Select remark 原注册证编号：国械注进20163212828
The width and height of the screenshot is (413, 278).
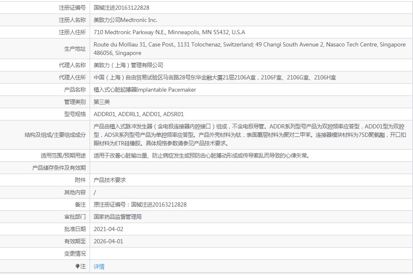tap(140, 204)
